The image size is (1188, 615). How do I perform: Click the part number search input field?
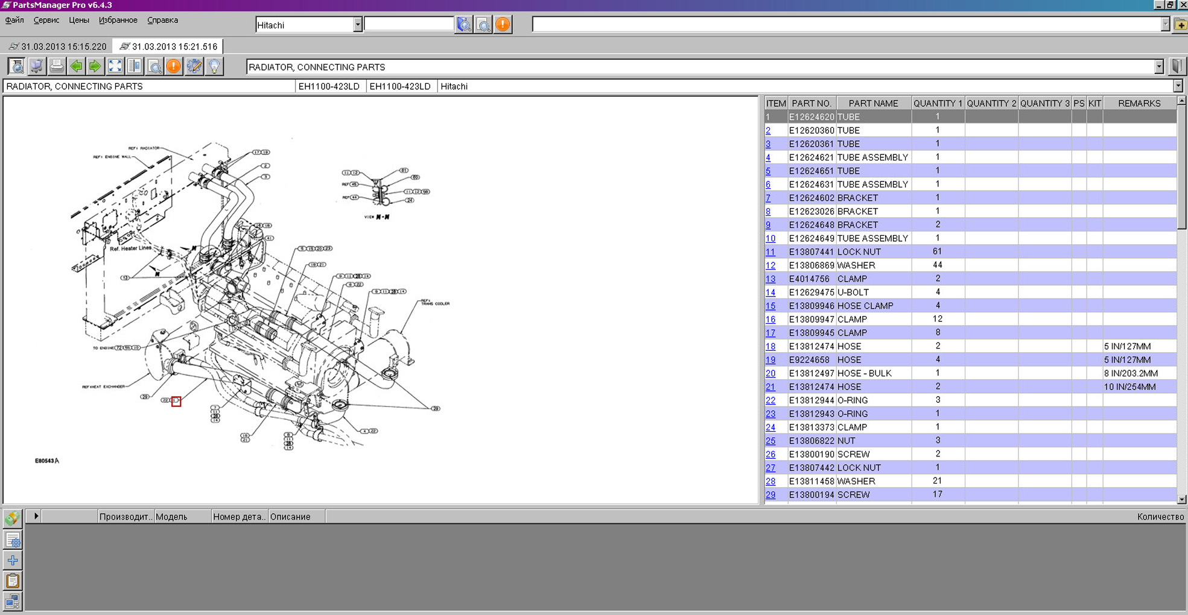click(x=408, y=24)
